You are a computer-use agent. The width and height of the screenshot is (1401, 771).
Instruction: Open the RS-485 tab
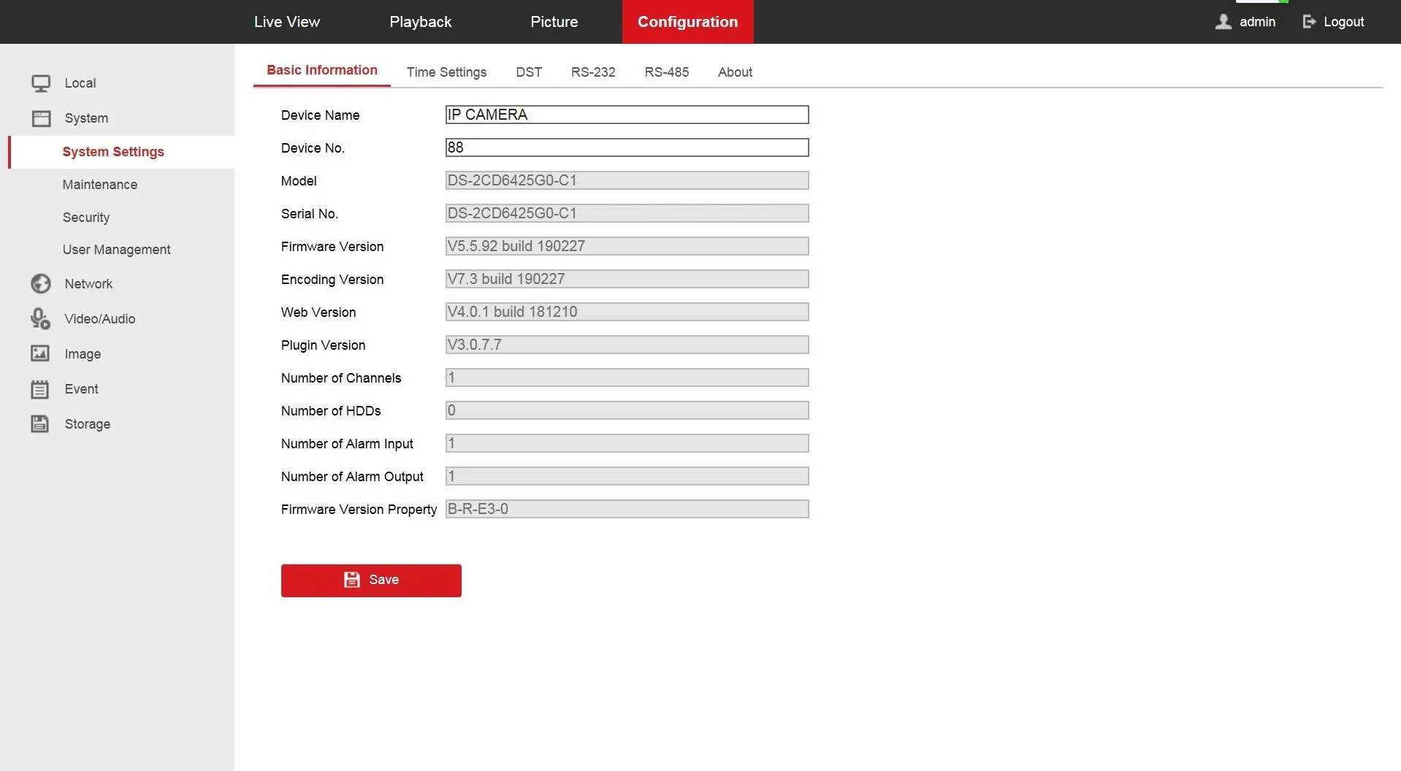(667, 72)
